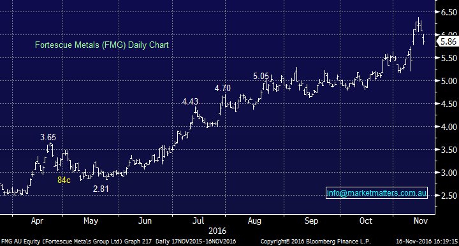The height and width of the screenshot is (246, 459).
Task: Click the current price tag 5.86
Action: click(448, 41)
